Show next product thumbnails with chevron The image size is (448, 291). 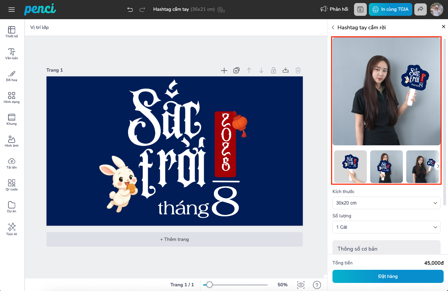(438, 166)
